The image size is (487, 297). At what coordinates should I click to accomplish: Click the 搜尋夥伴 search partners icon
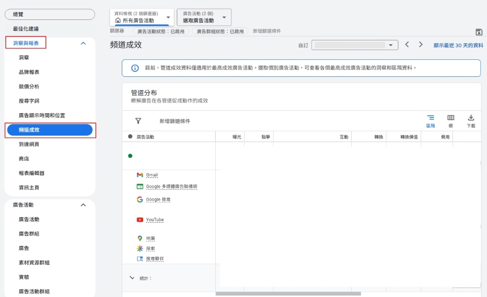(x=140, y=258)
